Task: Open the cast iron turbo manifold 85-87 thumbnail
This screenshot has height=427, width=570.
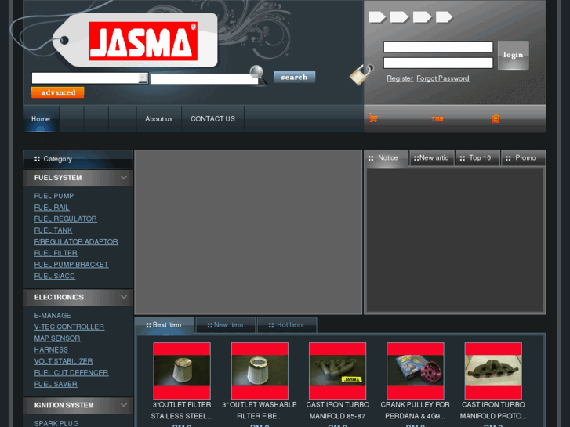Action: 337,371
